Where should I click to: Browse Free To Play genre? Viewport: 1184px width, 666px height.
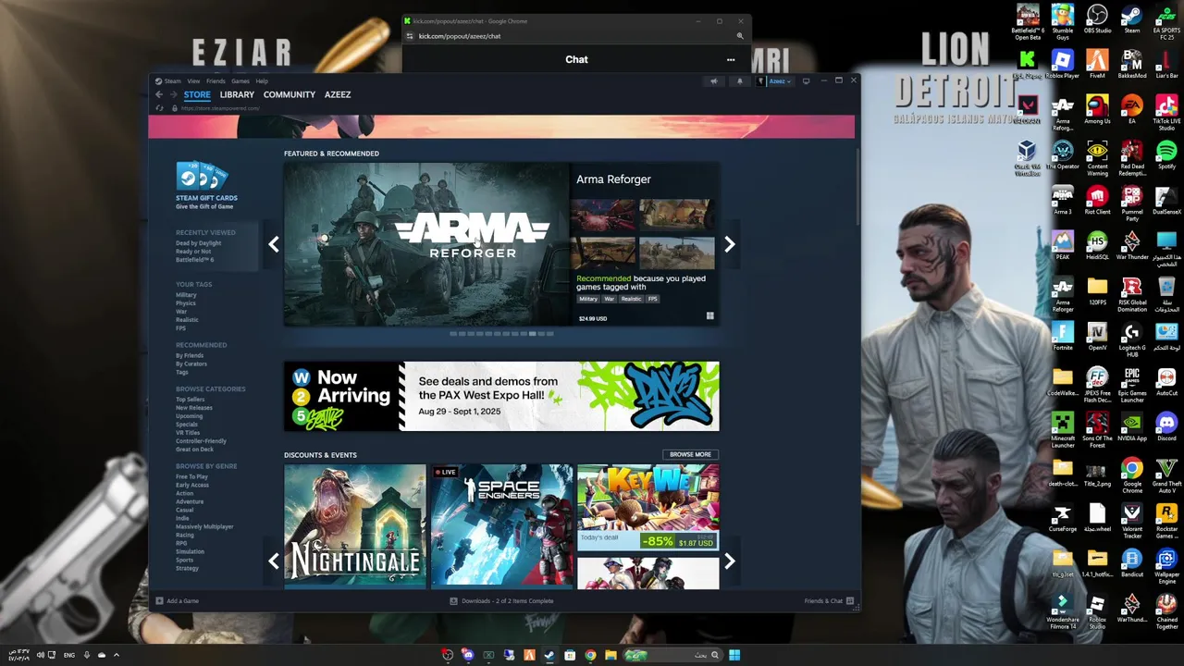pos(191,476)
